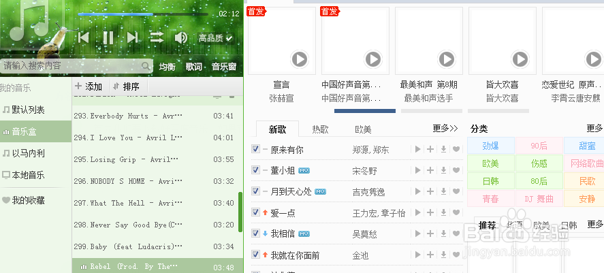Switch to the 欧美 song tab
This screenshot has height=273, width=604.
363,129
